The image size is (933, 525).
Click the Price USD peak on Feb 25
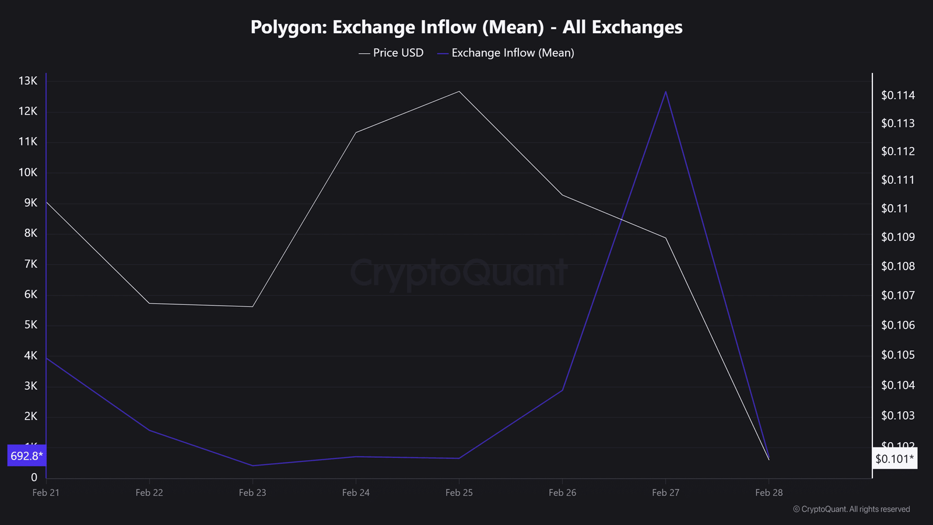coord(459,92)
